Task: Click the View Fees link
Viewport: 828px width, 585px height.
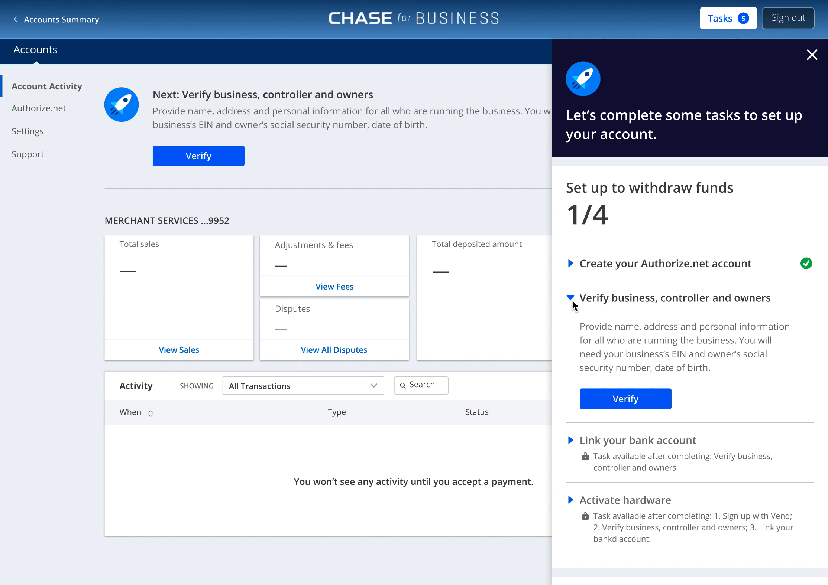Action: pyautogui.click(x=334, y=287)
